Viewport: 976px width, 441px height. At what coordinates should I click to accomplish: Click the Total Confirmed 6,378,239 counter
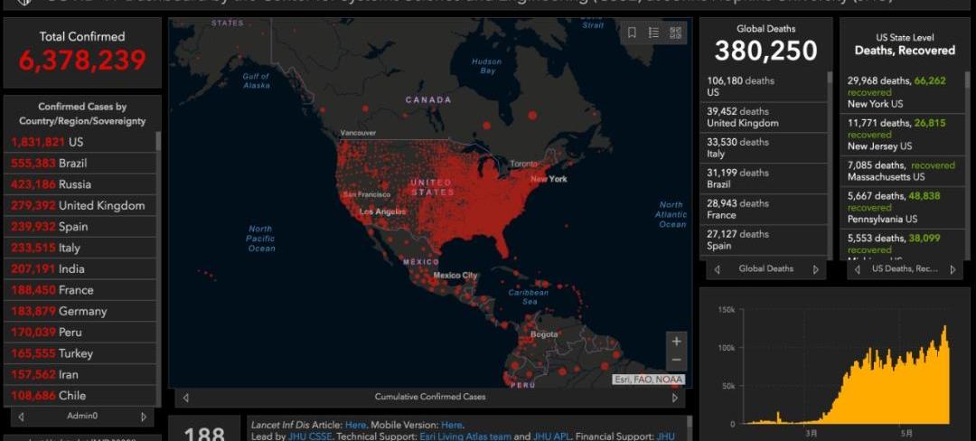pyautogui.click(x=82, y=60)
